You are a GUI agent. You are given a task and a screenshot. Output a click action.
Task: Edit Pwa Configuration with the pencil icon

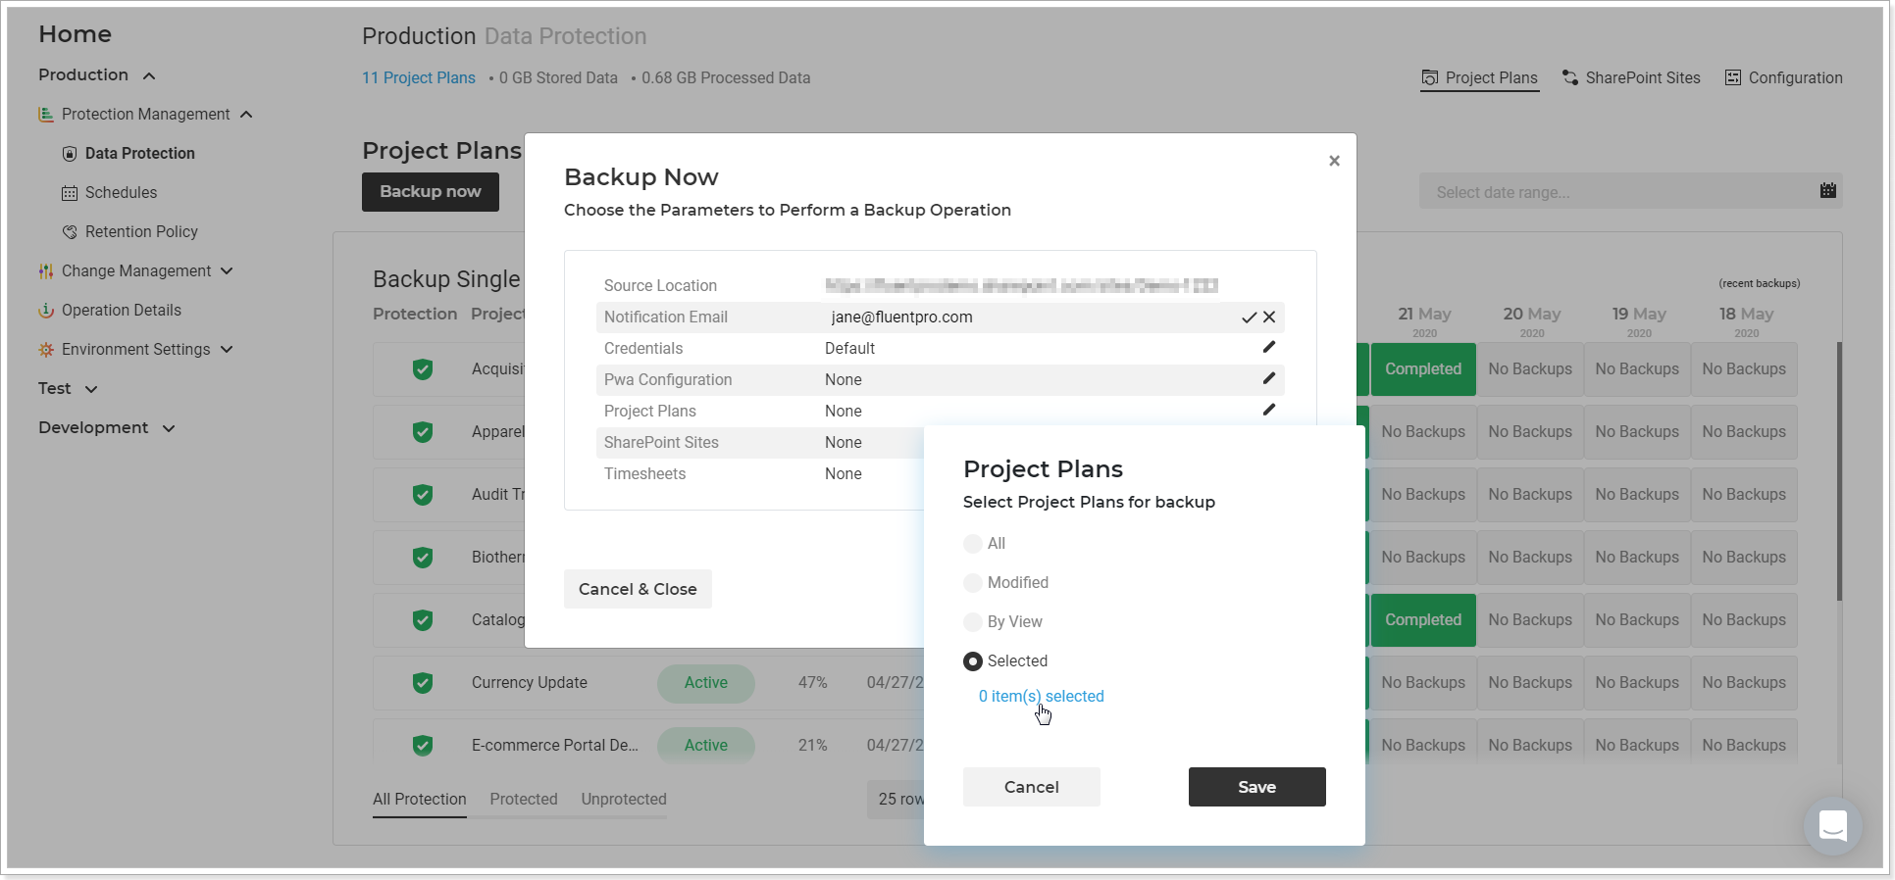(x=1269, y=378)
